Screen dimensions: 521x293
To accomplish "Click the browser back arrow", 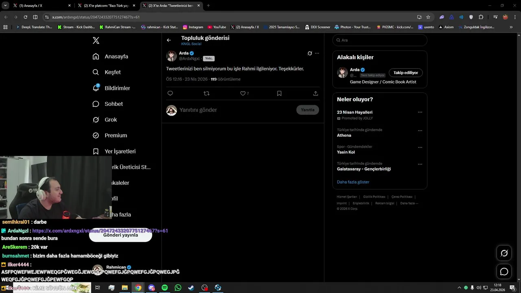I will click(x=6, y=17).
